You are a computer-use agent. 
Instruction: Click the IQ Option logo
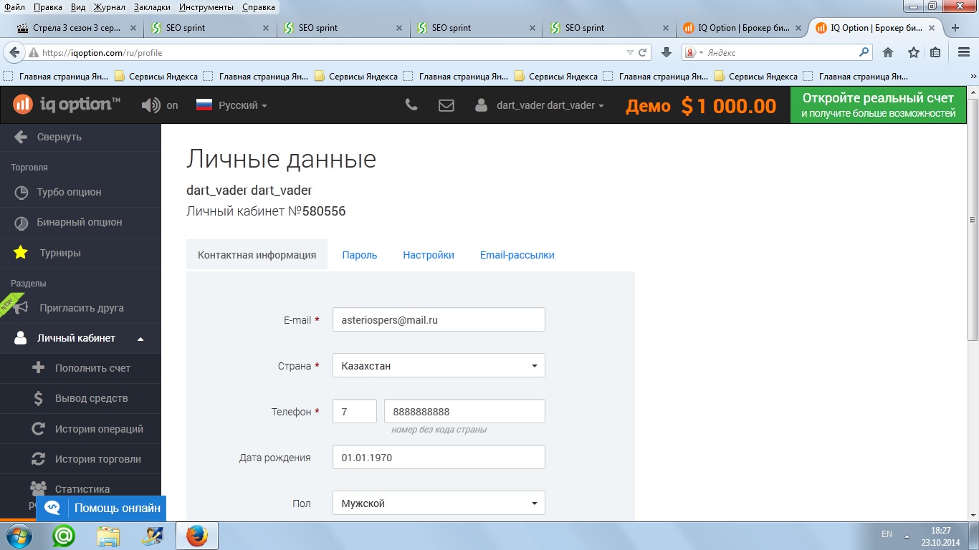[67, 105]
